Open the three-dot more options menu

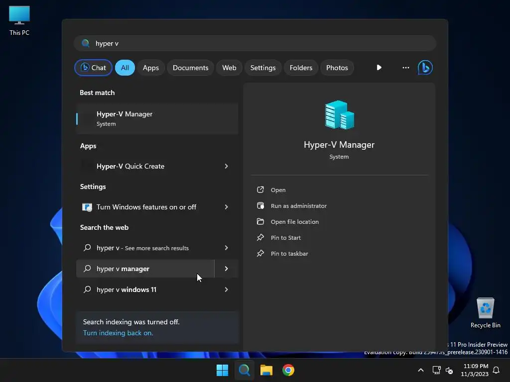point(405,68)
